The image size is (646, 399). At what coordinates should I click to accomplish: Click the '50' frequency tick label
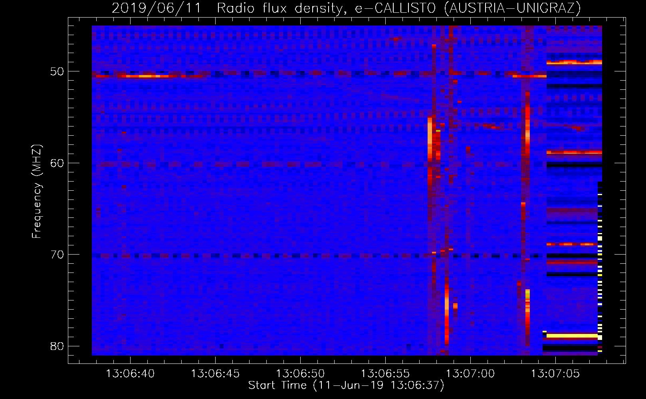[x=57, y=71]
